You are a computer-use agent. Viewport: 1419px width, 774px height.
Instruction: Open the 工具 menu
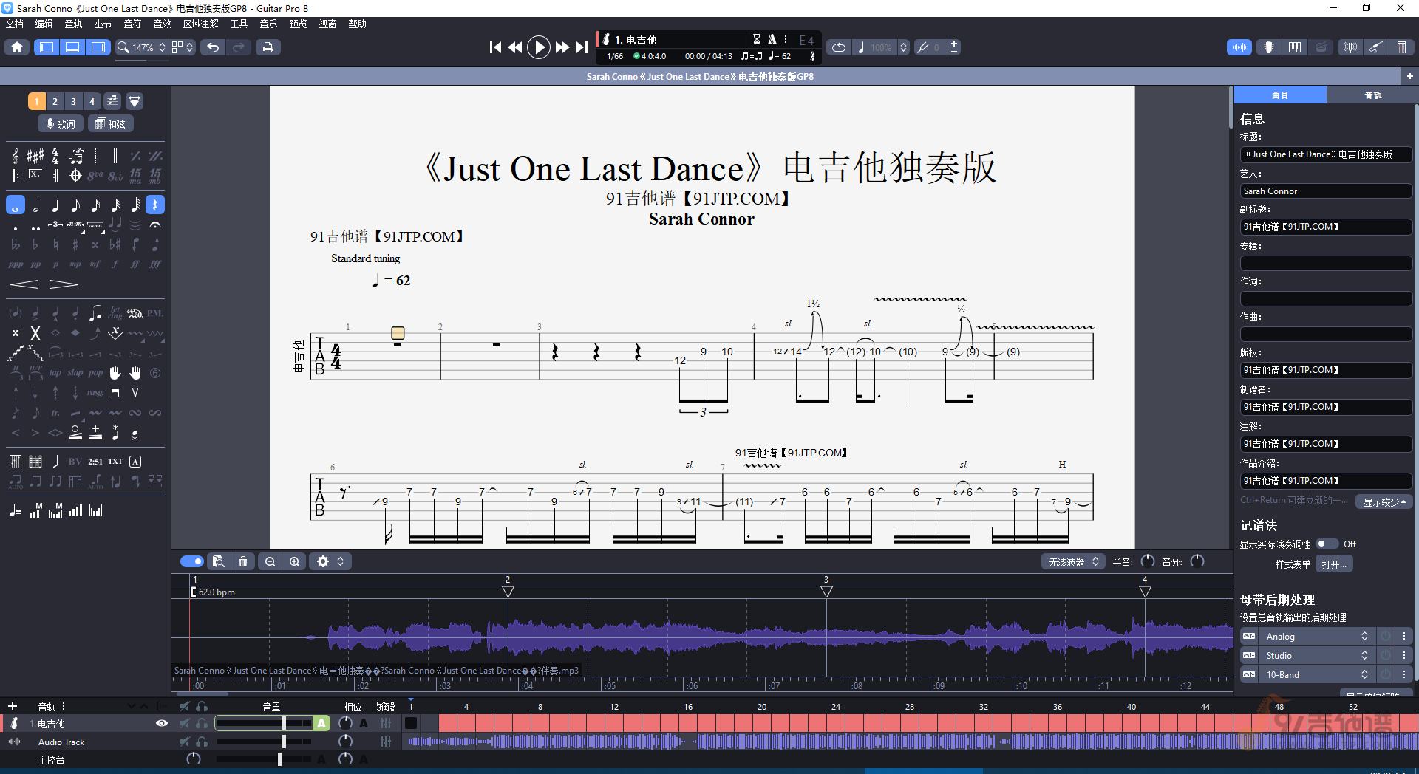[239, 24]
